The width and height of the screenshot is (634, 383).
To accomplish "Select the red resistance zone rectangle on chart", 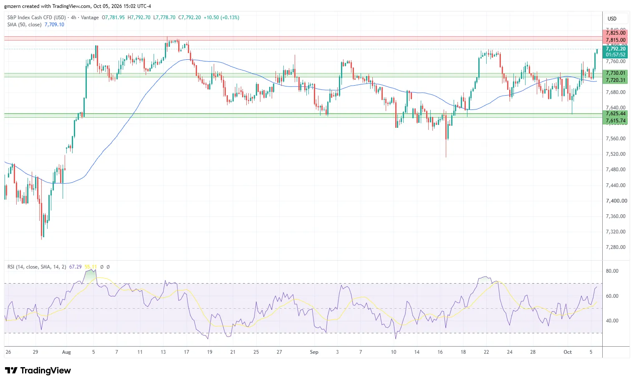I will (x=303, y=38).
